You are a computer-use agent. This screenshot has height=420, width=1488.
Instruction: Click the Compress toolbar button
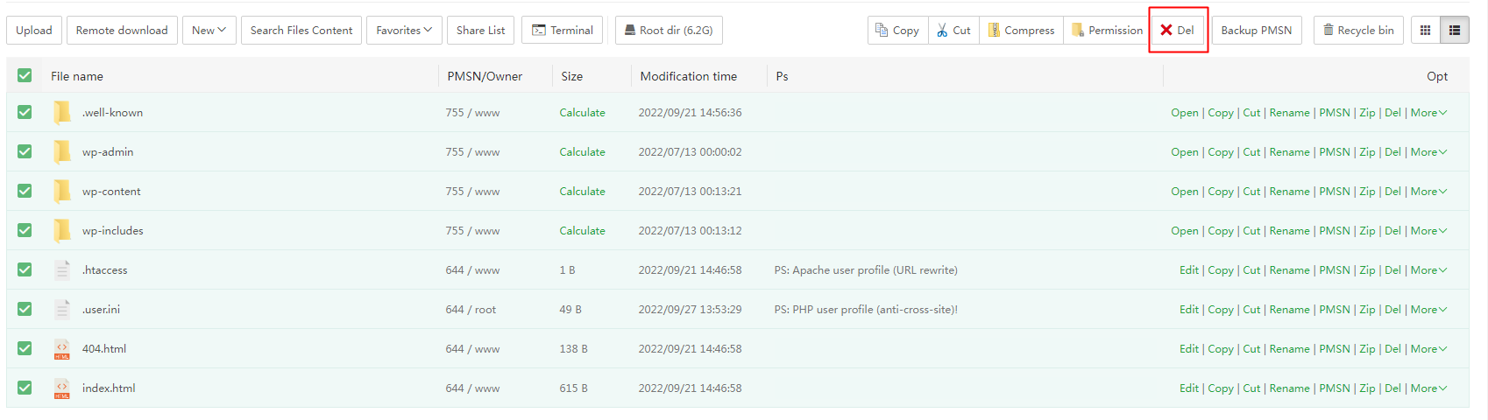1021,31
